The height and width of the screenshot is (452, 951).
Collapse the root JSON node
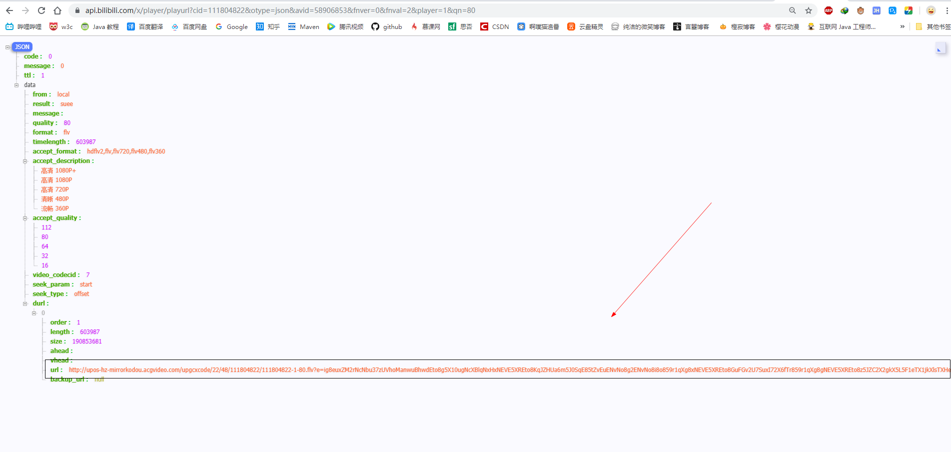pyautogui.click(x=7, y=47)
